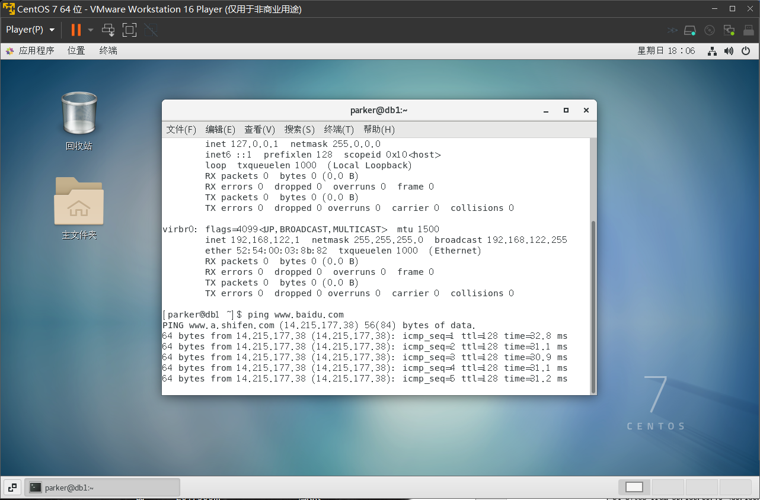
Task: Open the 编辑(E) menu in the terminal
Action: [x=221, y=129]
